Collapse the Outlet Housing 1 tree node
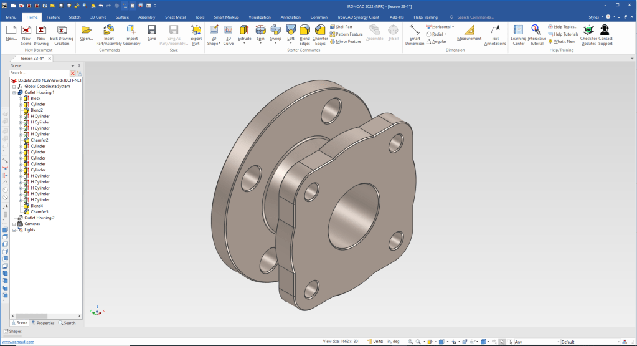Image resolution: width=637 pixels, height=346 pixels. click(14, 92)
